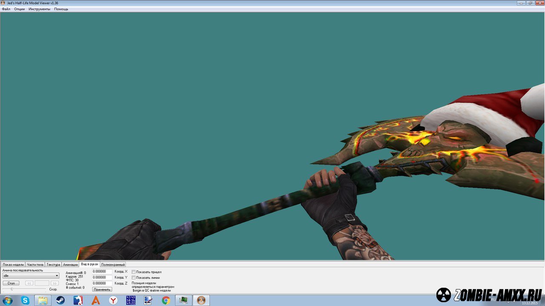545x306 pixels.
Task: Open the blue digits counter taskbar icon
Action: point(131,300)
